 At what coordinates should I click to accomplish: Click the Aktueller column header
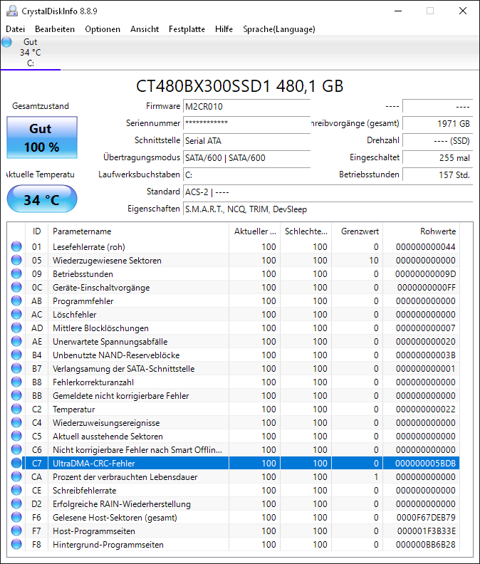pos(255,231)
